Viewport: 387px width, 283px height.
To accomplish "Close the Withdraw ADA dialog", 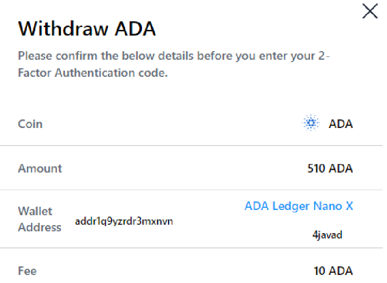I will click(370, 11).
